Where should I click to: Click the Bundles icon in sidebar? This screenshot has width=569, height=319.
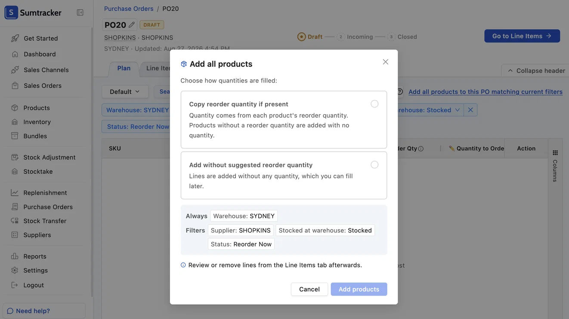click(15, 136)
